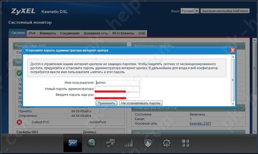Viewport: 258px width, 154px height.
Task: Click the main page scrollbar up arrow
Action: (x=255, y=40)
